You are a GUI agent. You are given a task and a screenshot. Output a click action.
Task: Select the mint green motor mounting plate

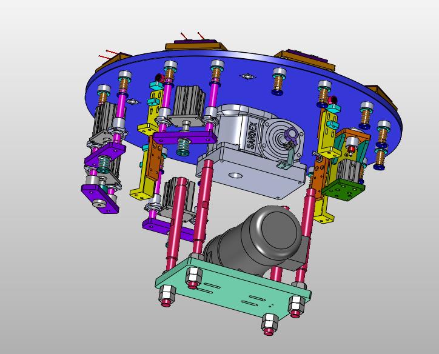coord(233,289)
